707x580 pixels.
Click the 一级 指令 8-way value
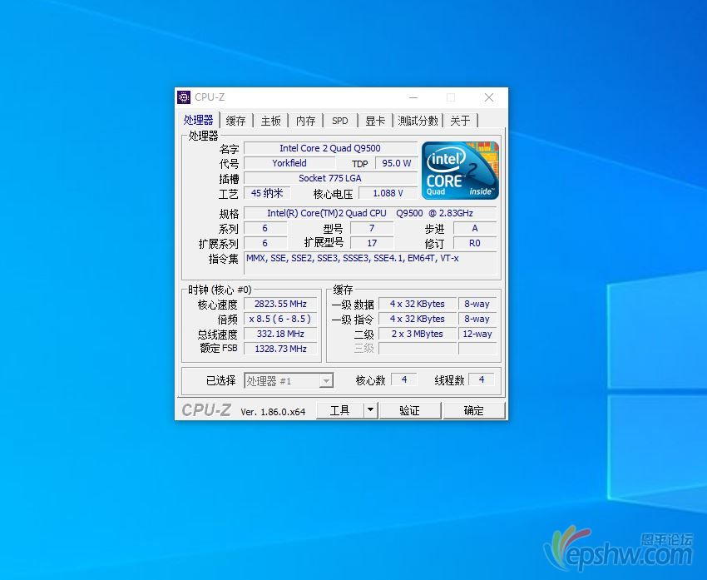click(477, 319)
